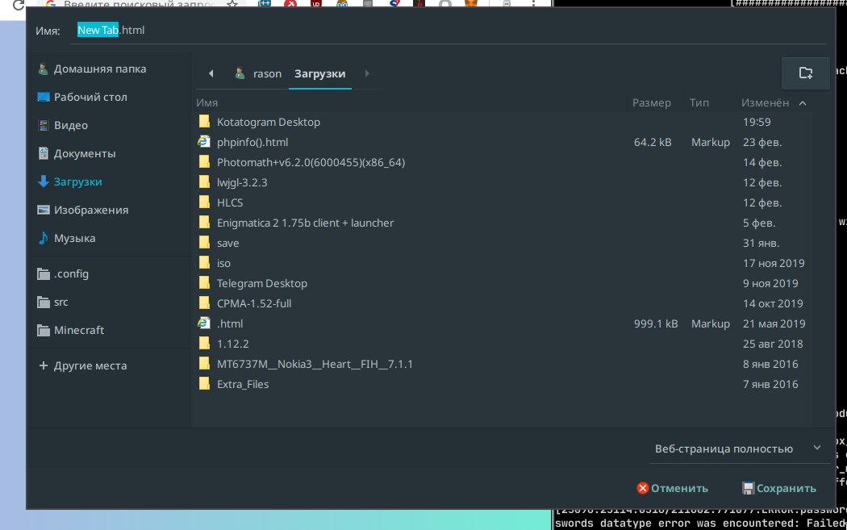Click 64.2 kB size cell

point(653,142)
